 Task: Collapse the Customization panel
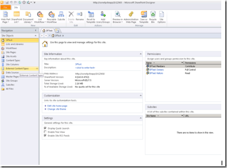[x=141, y=96]
